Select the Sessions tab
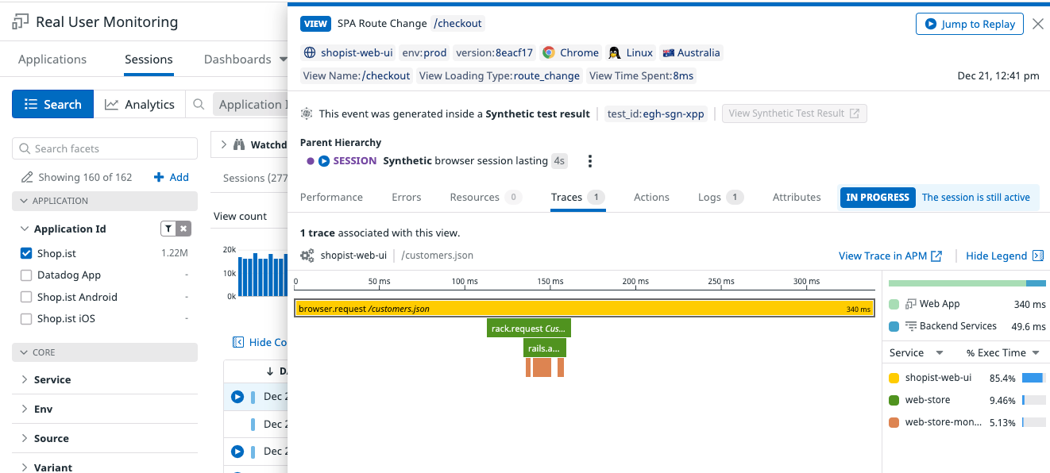This screenshot has height=473, width=1050. (x=149, y=60)
